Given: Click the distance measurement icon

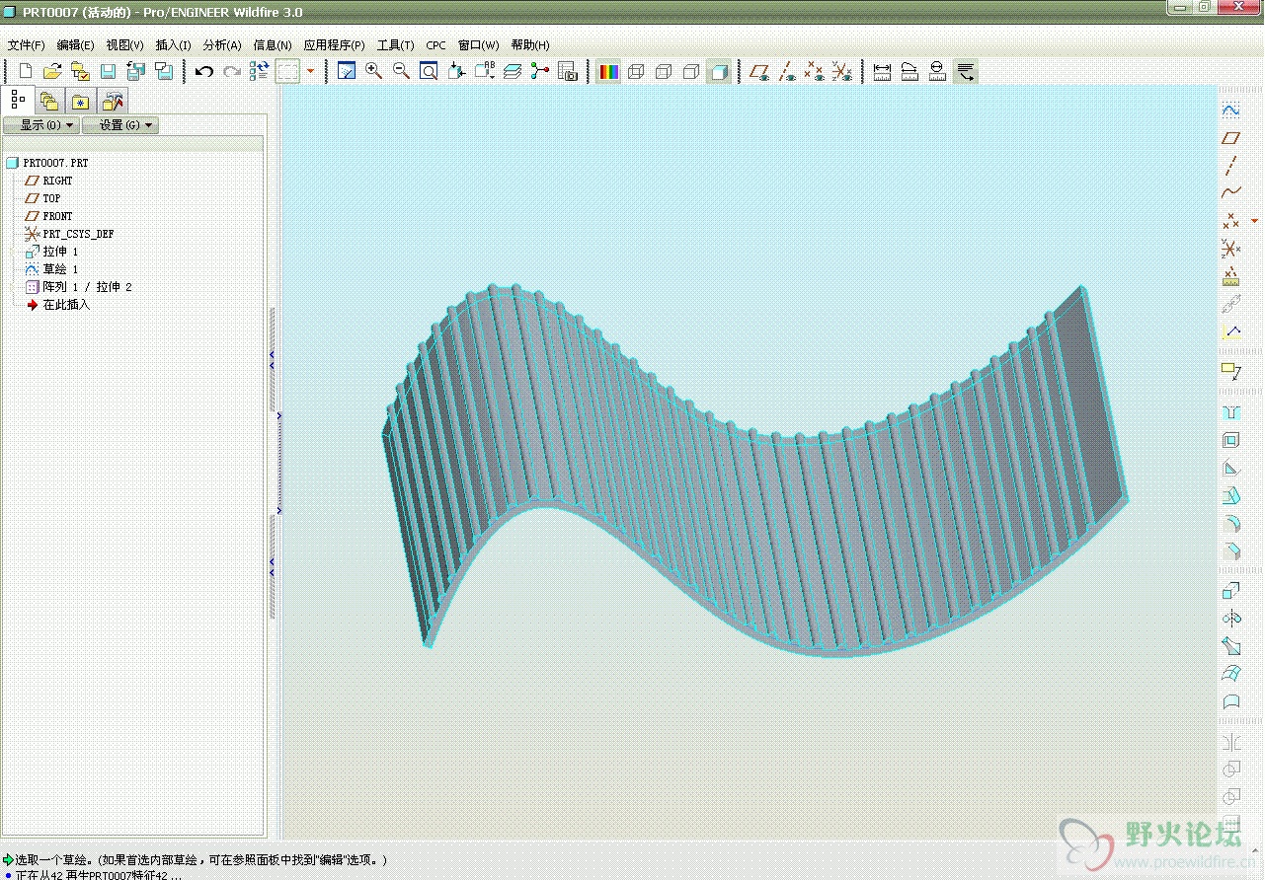Looking at the screenshot, I should pyautogui.click(x=883, y=71).
